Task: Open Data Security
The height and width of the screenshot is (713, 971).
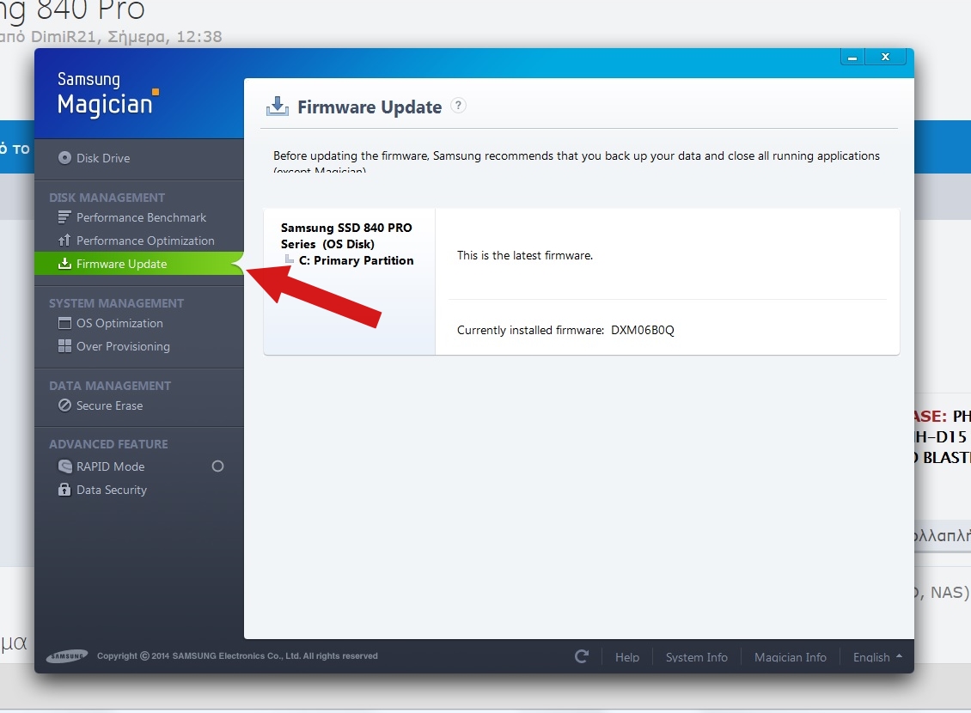Action: tap(112, 491)
